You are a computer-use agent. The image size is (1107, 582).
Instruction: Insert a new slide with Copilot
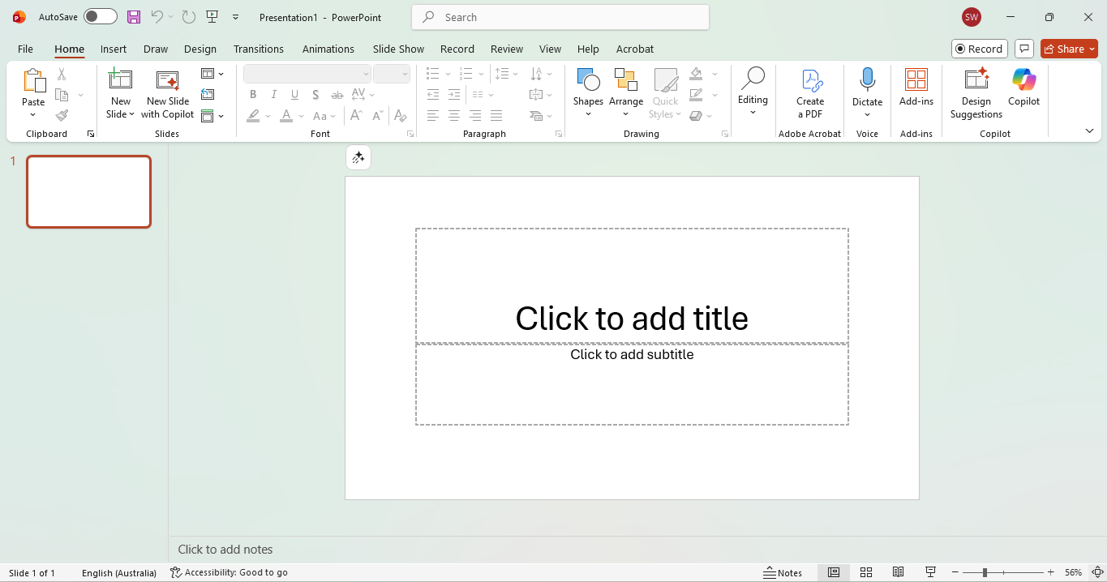[167, 92]
